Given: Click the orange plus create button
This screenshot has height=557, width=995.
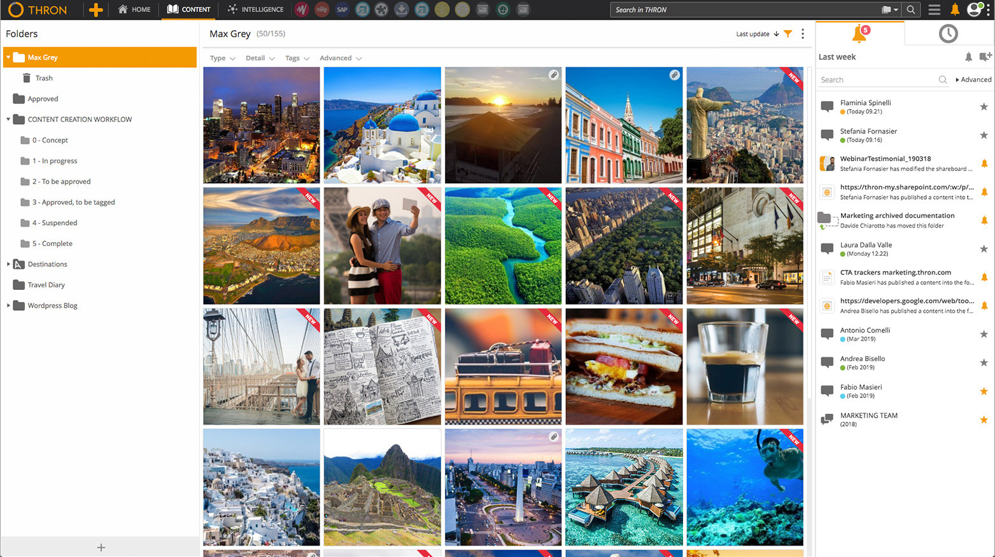Looking at the screenshot, I should tap(95, 10).
